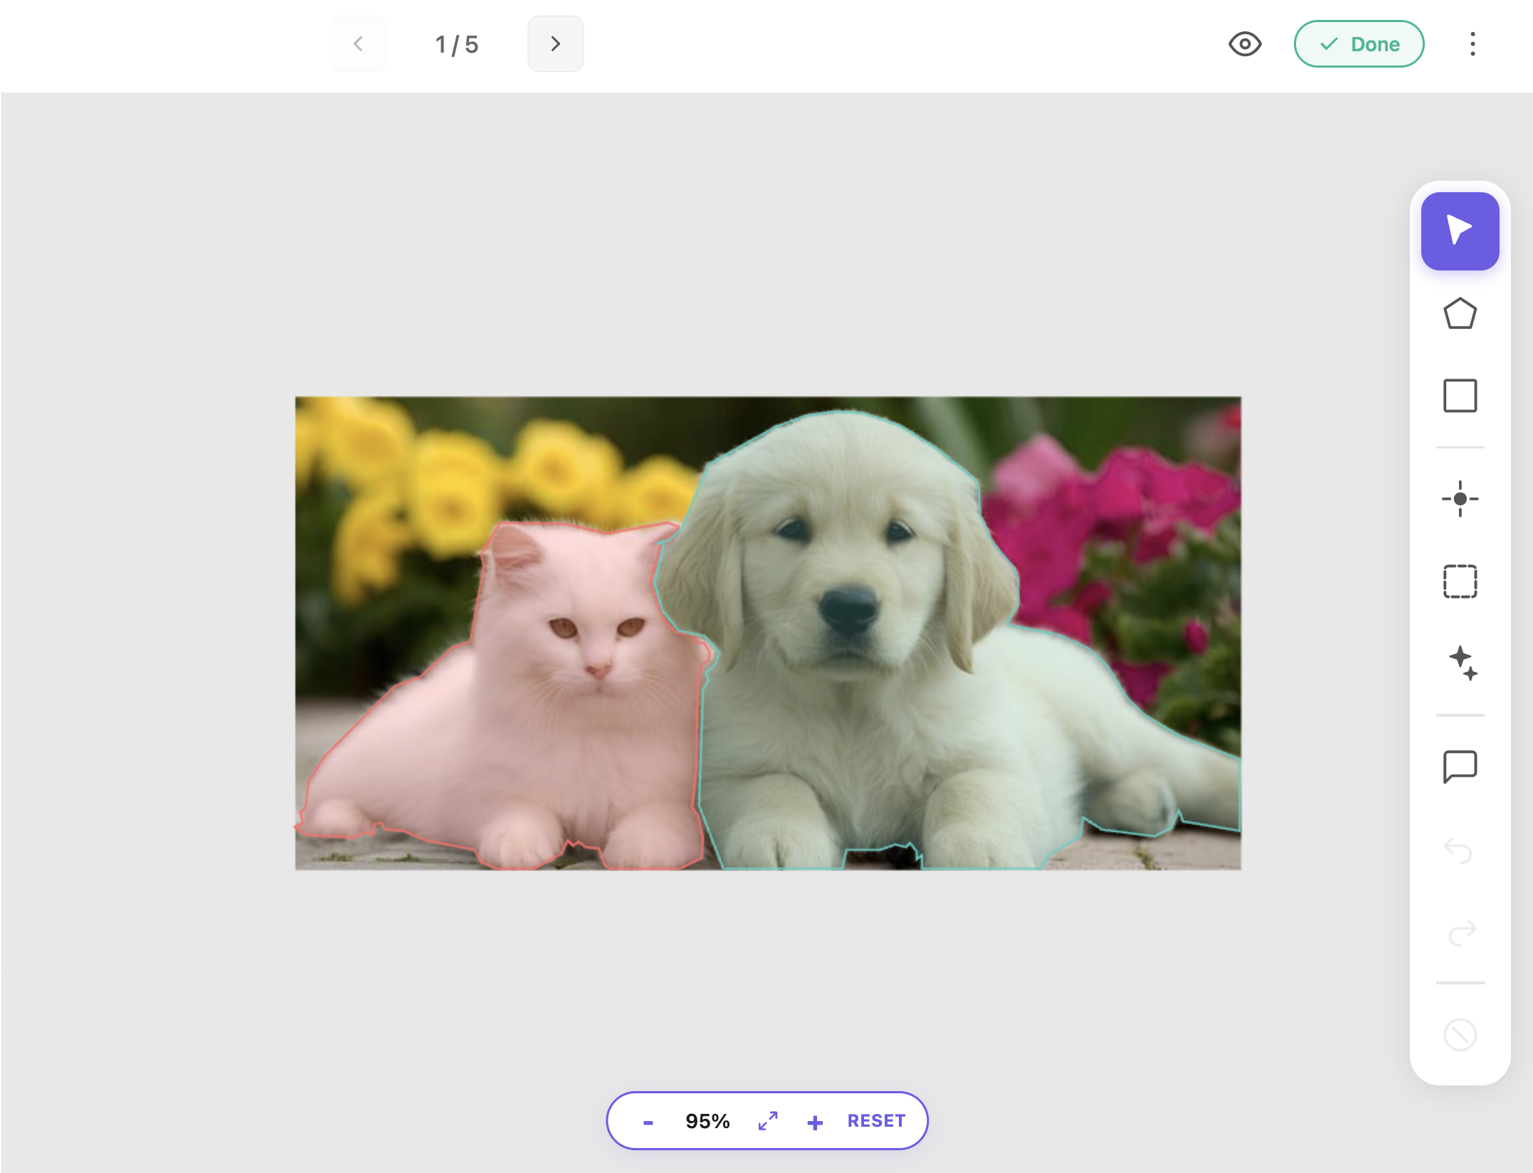This screenshot has height=1173, width=1533.
Task: Open the comment tool
Action: [x=1459, y=767]
